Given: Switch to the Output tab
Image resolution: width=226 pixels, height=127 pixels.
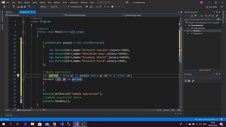Looking at the screenshot, I should point(17,115).
